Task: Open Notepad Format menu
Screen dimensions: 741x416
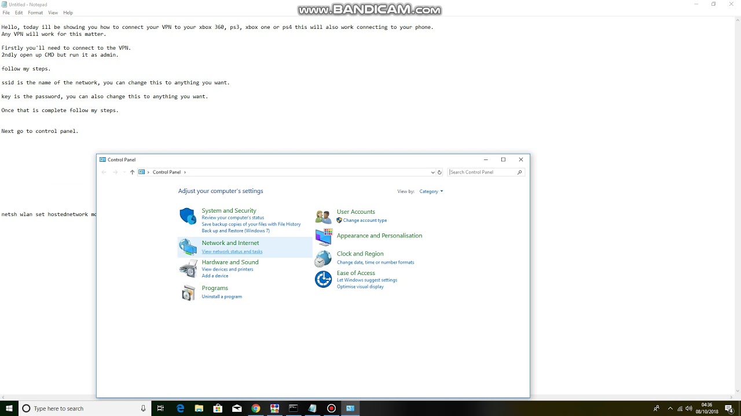Action: pos(35,13)
